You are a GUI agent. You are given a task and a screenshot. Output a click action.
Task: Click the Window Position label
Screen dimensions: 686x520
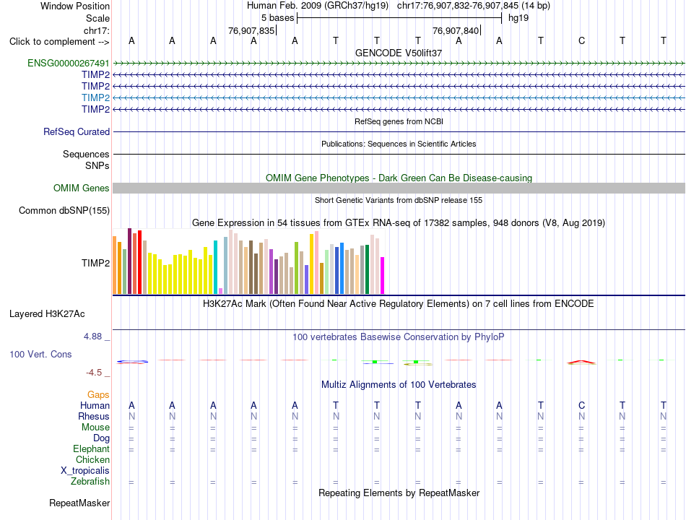coord(75,6)
